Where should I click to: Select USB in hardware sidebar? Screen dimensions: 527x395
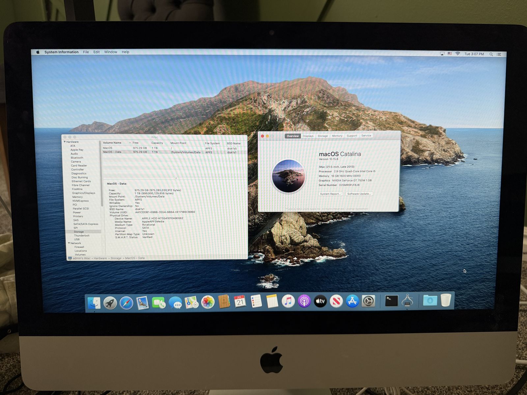[77, 239]
